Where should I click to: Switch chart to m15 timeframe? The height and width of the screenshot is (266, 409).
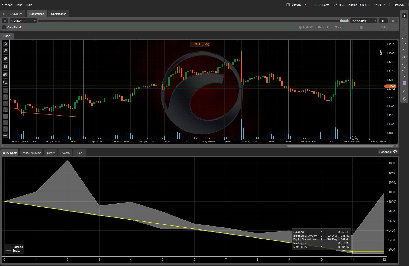point(5,103)
